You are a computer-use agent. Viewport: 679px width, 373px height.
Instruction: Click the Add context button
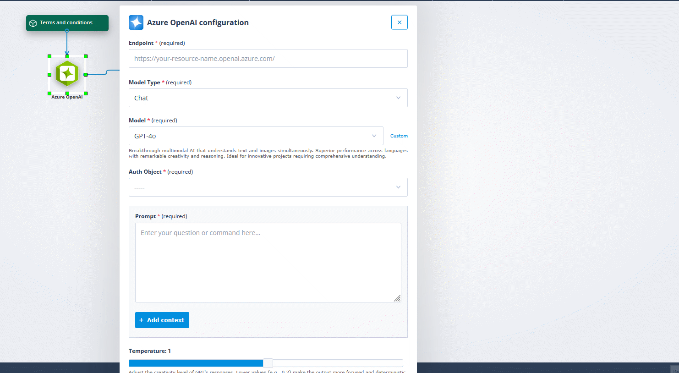[x=162, y=320]
